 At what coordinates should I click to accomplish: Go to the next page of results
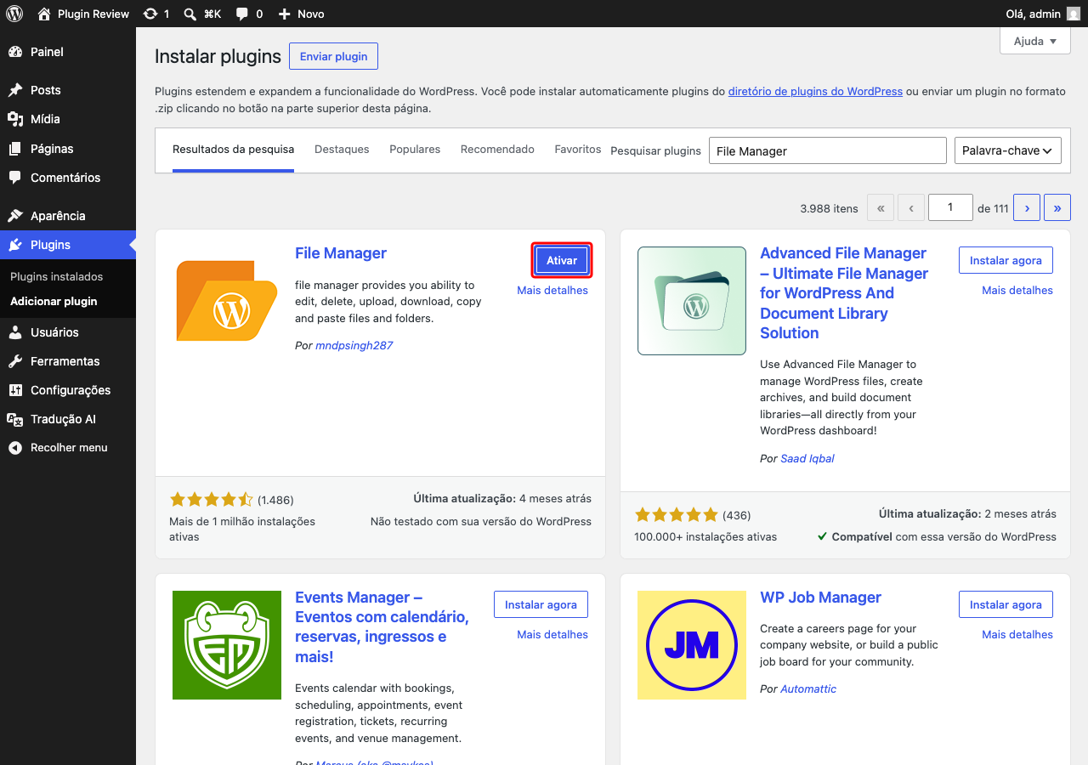tap(1027, 207)
